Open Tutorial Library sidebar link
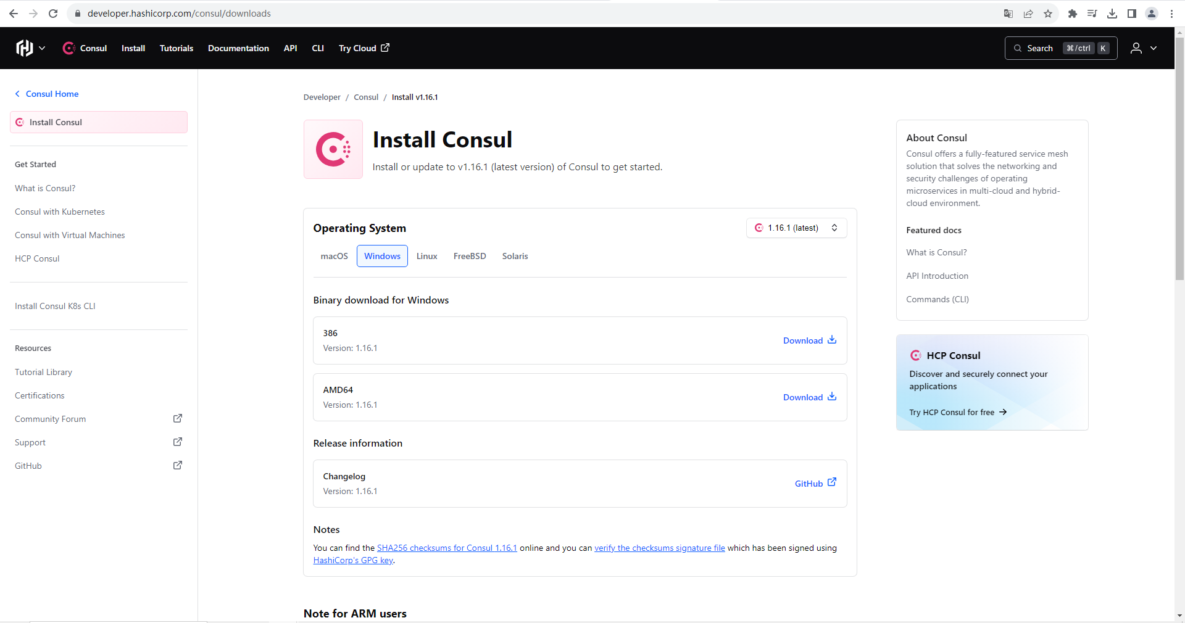The image size is (1185, 623). pyautogui.click(x=43, y=372)
